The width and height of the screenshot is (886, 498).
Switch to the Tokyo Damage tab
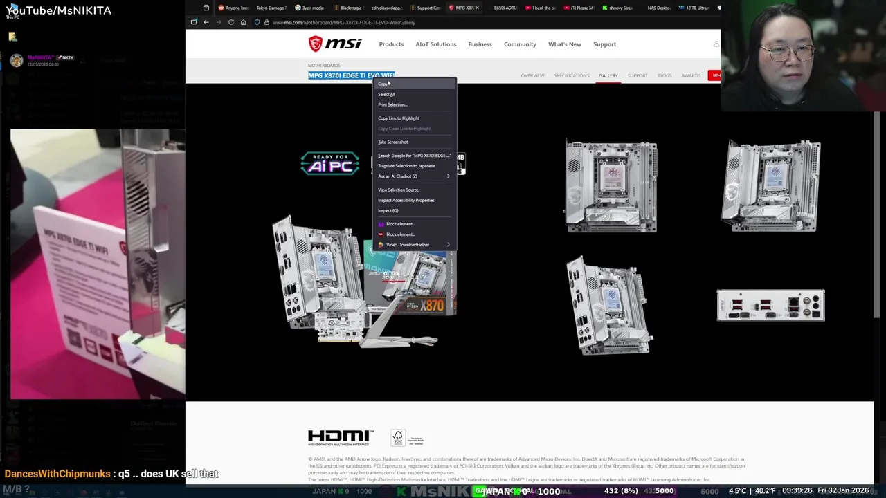coord(271,8)
